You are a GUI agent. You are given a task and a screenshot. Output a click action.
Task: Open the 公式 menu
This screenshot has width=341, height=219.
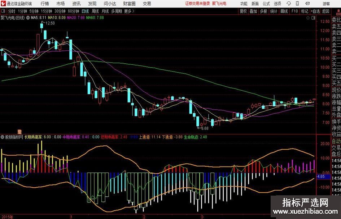tap(266, 4)
